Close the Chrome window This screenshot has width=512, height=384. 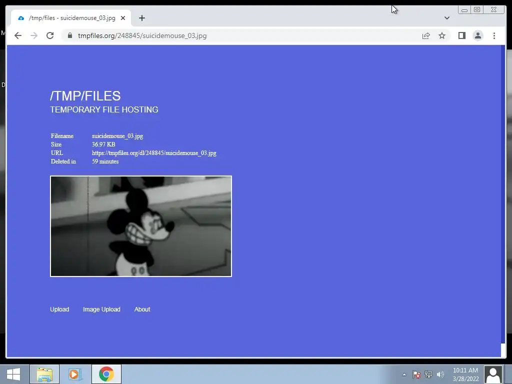point(494,10)
